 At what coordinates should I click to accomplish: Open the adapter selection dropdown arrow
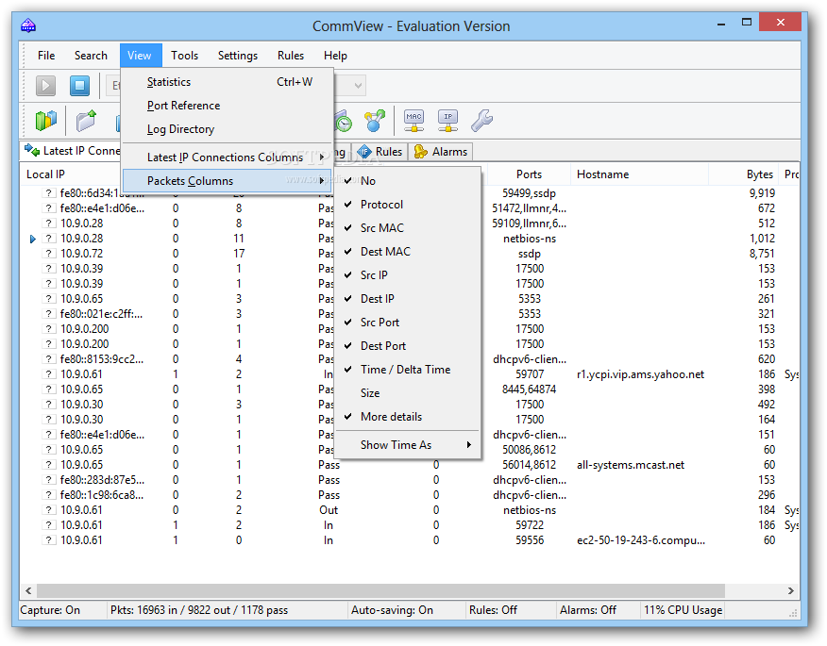358,86
